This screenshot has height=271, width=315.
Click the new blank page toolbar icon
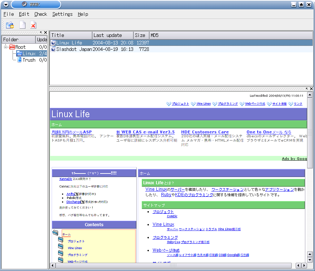coord(22,25)
